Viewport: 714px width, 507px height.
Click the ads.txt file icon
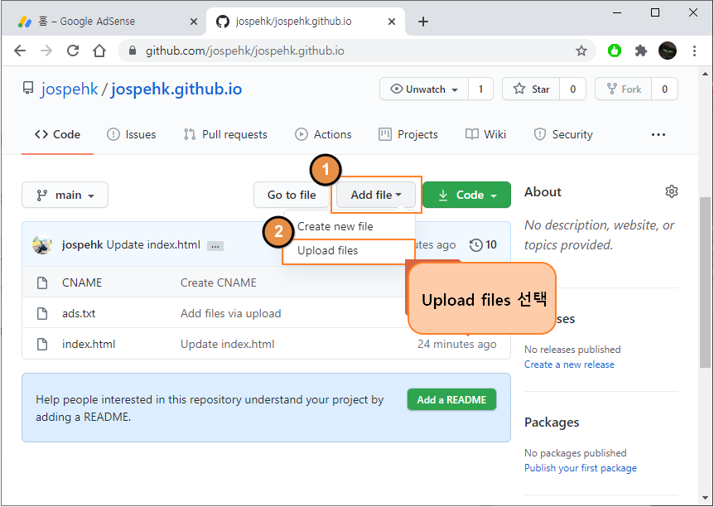click(x=42, y=313)
